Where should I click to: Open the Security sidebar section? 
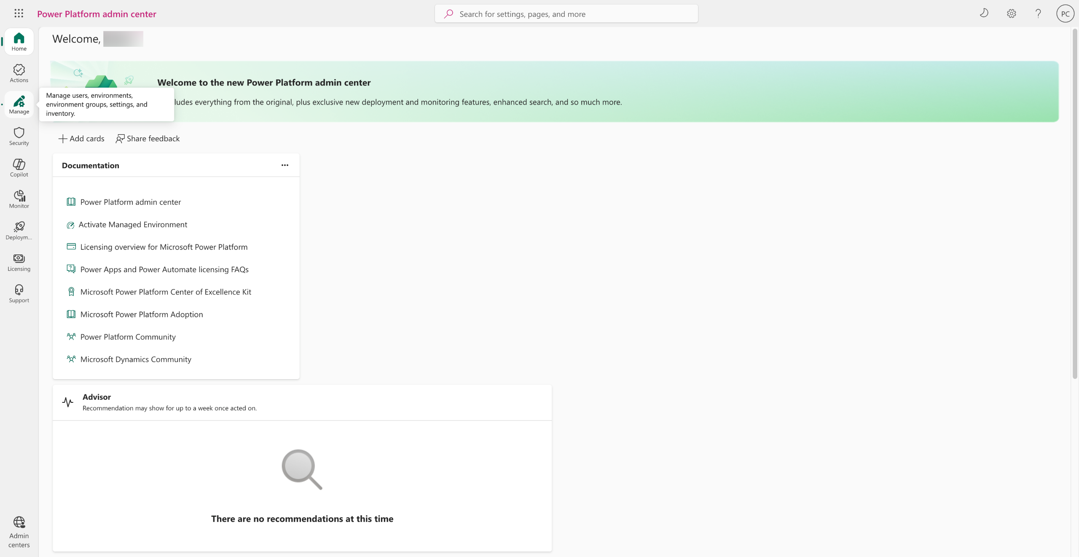(x=19, y=136)
